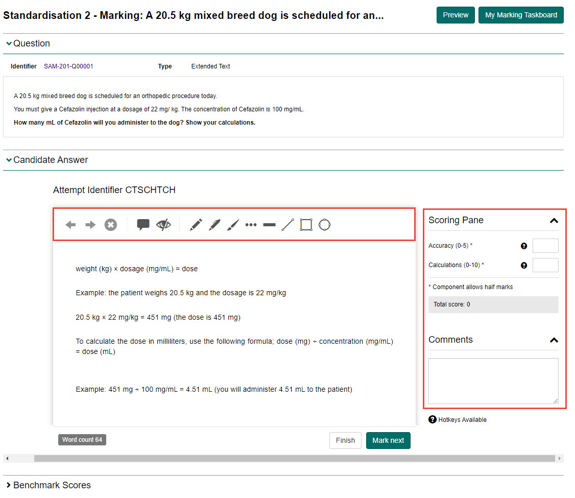
Task: Select the paintbrush tool
Action: (x=233, y=225)
